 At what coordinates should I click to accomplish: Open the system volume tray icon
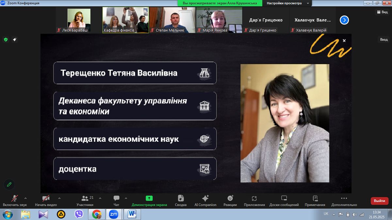pos(355,214)
